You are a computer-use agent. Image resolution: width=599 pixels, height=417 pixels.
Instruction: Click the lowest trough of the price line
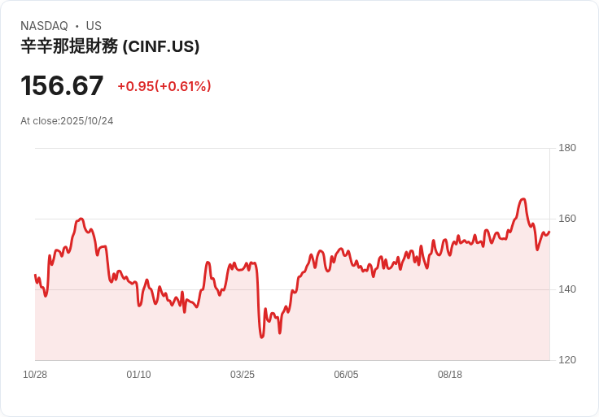(261, 337)
